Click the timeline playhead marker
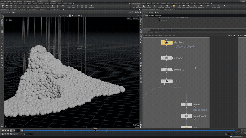 (95, 130)
